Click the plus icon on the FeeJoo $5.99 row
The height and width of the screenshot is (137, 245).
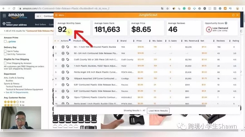(x=63, y=85)
